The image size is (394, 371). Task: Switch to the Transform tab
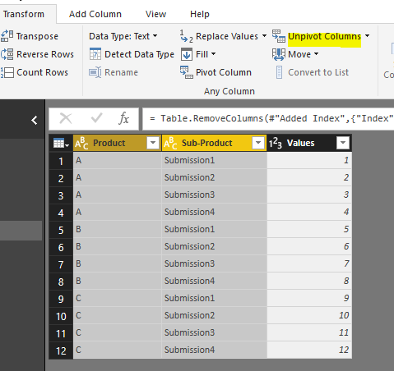click(24, 14)
